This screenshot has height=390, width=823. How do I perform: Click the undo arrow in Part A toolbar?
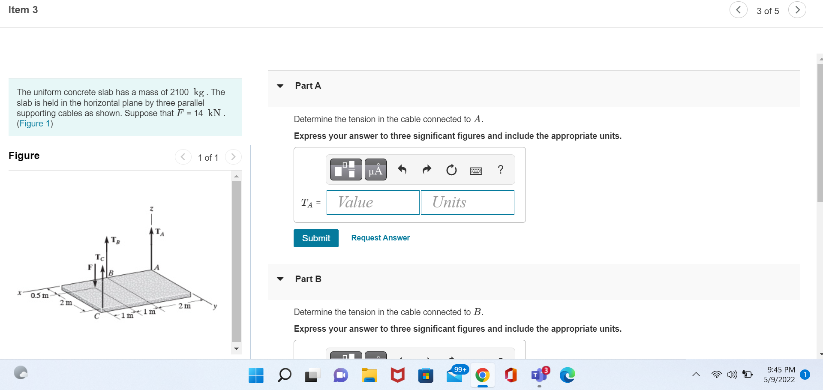coord(402,170)
